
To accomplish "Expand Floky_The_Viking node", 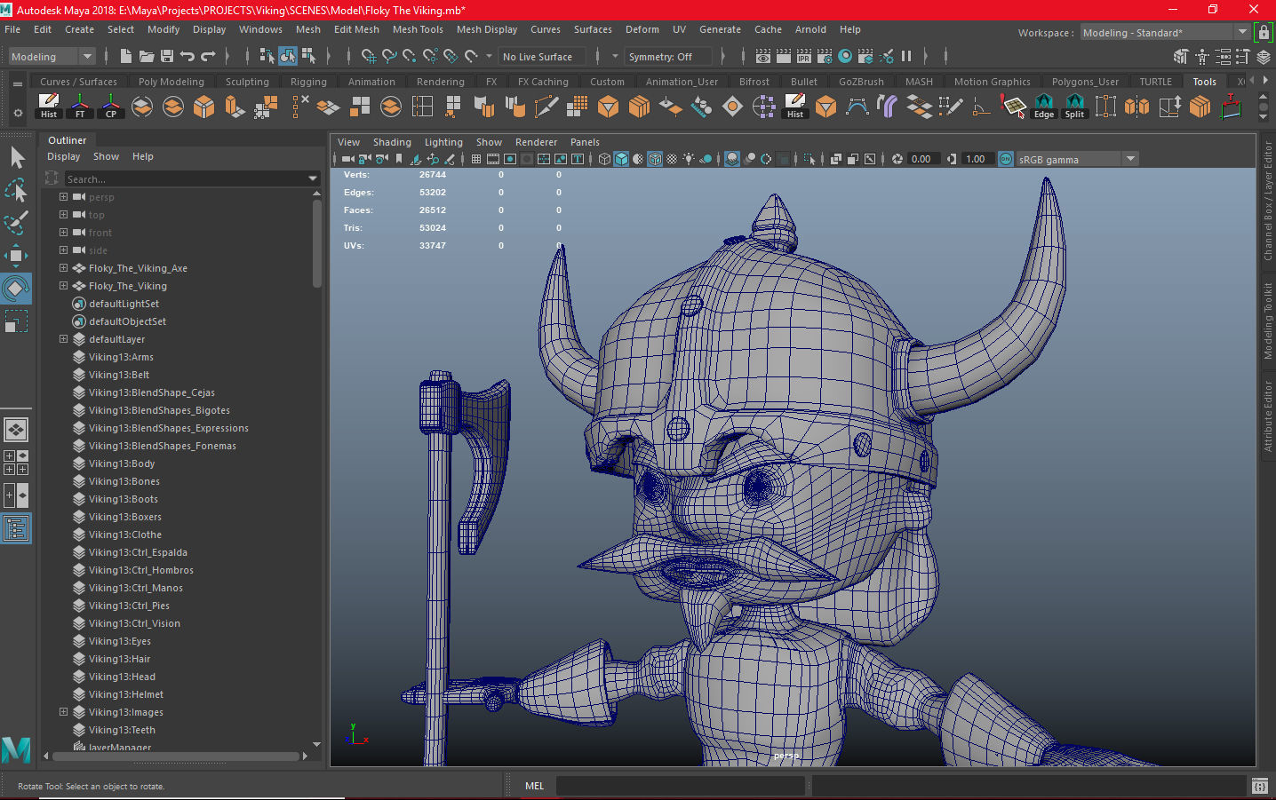I will click(63, 286).
